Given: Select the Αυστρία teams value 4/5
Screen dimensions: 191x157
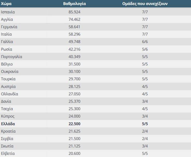Looking at the screenshot, I should click(x=145, y=87).
